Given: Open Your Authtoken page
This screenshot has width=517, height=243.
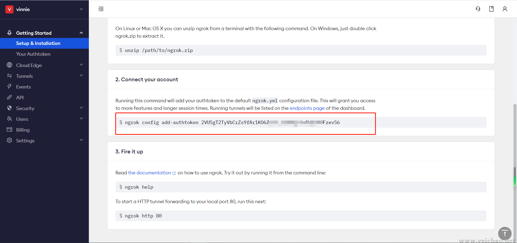Looking at the screenshot, I should click(33, 54).
